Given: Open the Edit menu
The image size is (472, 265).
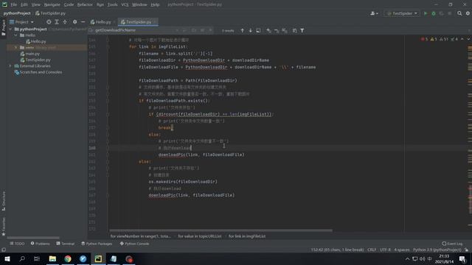Looking at the screenshot, I should pos(24,4).
